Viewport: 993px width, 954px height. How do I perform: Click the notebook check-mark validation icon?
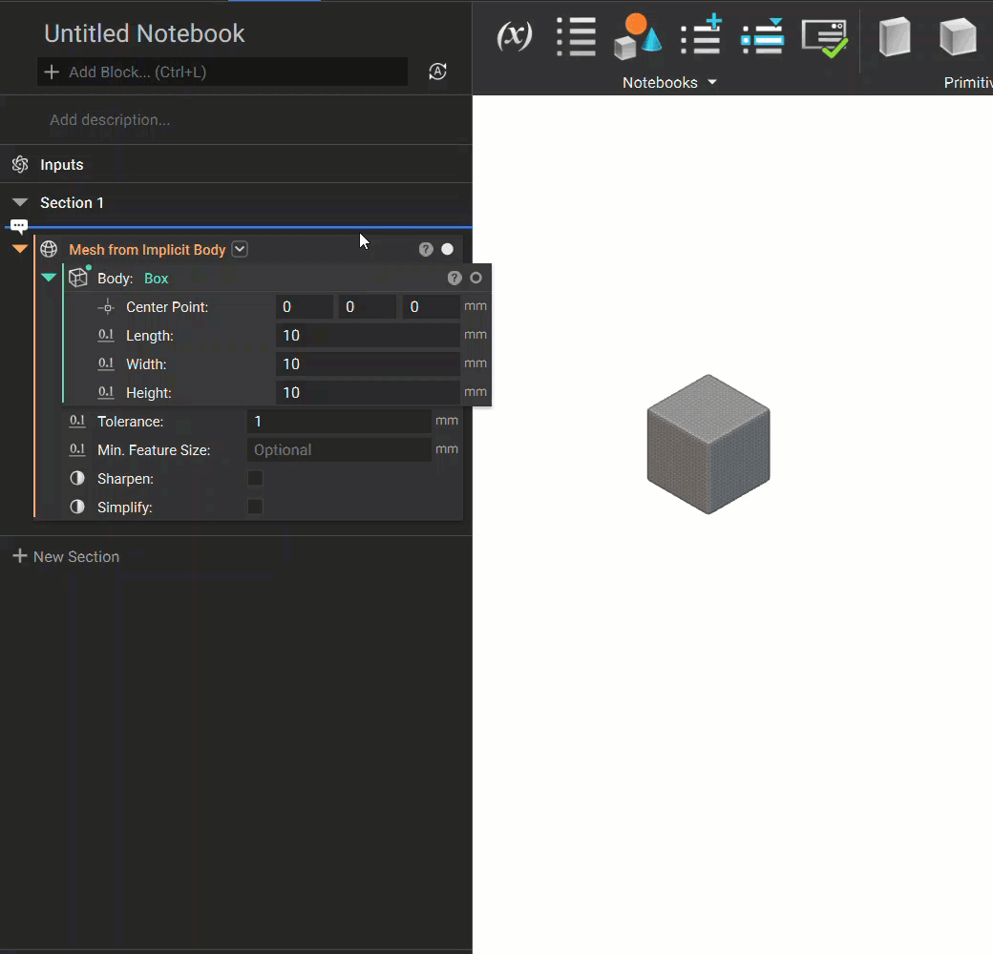point(825,38)
